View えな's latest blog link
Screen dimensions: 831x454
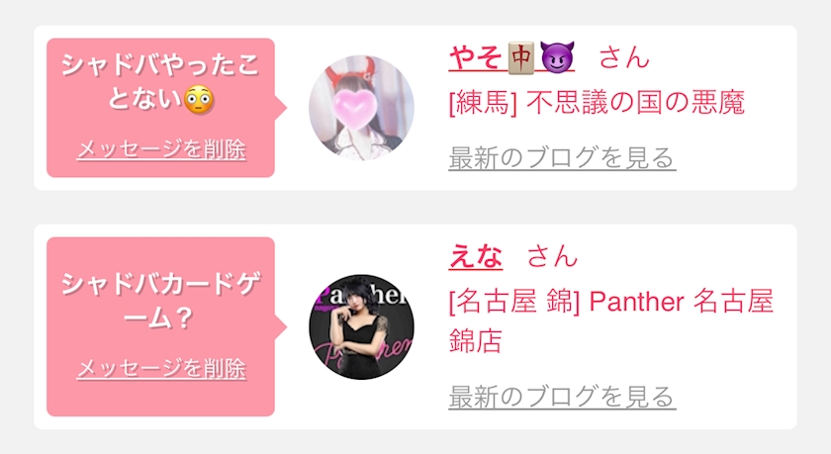(x=562, y=397)
